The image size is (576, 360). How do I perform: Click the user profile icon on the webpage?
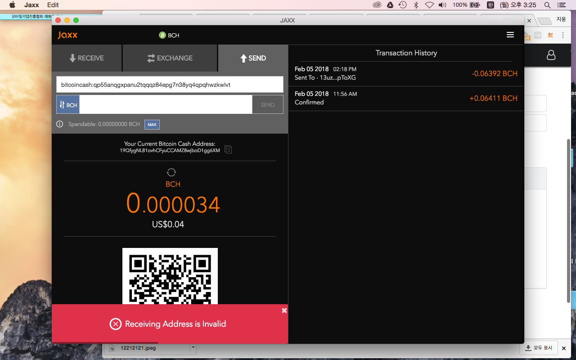[551, 55]
